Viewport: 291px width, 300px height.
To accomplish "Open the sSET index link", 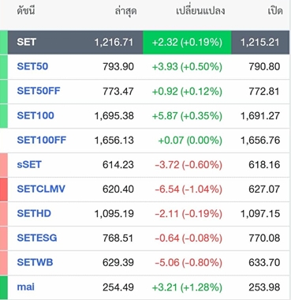I will tap(29, 164).
